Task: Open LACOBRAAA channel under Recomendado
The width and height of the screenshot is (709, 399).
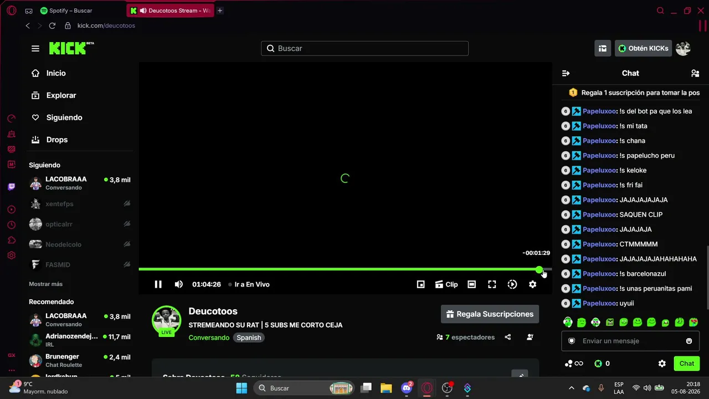Action: click(x=80, y=320)
